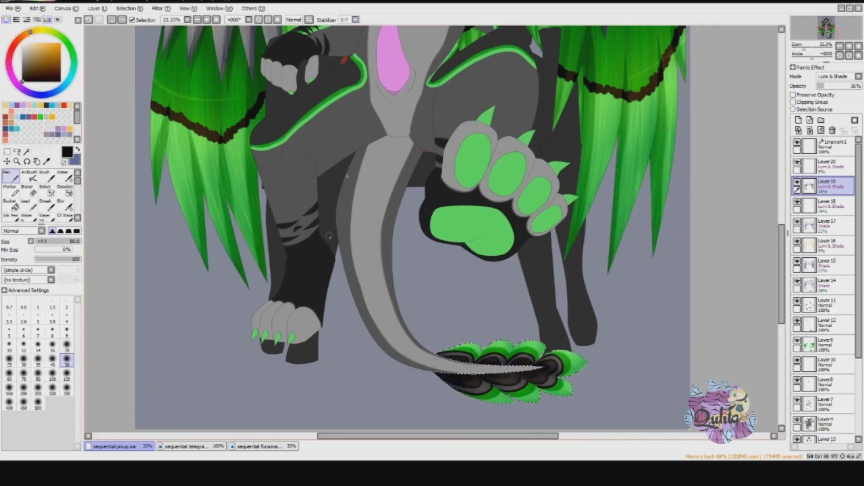Enable Clipping Group checkbox
This screenshot has height=486, width=864.
click(793, 103)
